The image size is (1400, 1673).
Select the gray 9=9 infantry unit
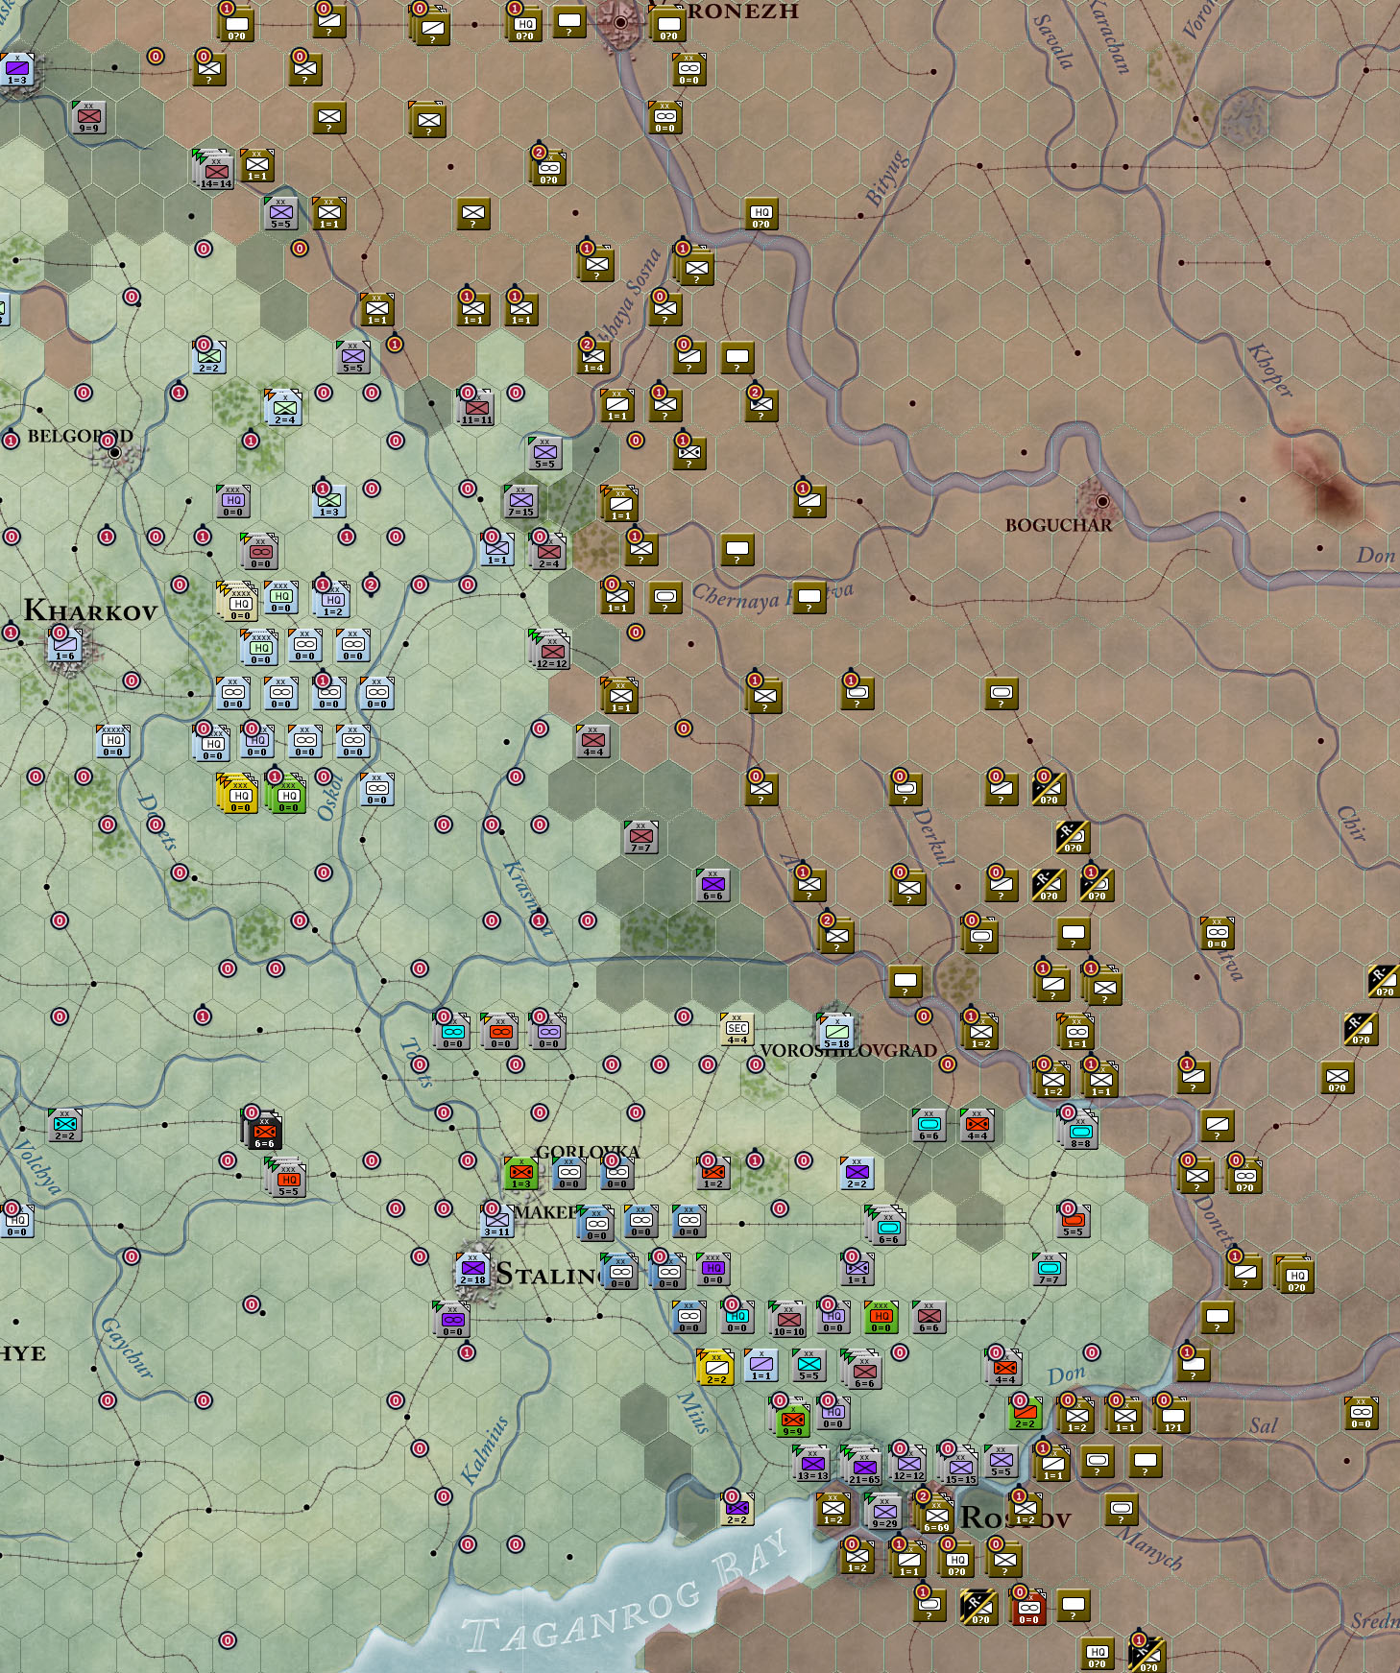click(x=88, y=117)
